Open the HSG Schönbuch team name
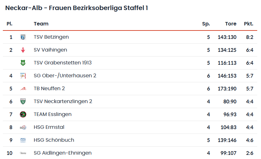The width and height of the screenshot is (261, 159). click(x=54, y=140)
